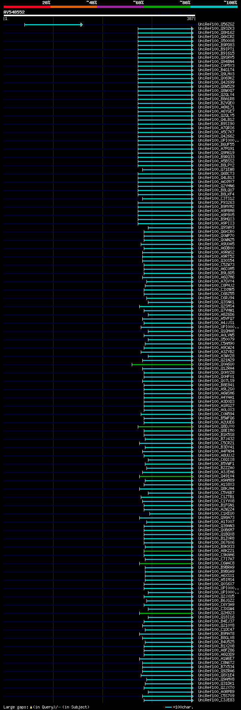Click the UniRef100_B9SI90 label
The width and height of the screenshot is (241, 710).
[216, 124]
